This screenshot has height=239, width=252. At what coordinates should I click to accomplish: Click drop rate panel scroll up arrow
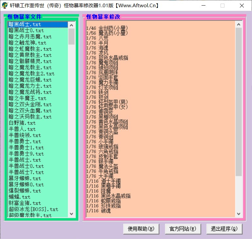coord(239,25)
